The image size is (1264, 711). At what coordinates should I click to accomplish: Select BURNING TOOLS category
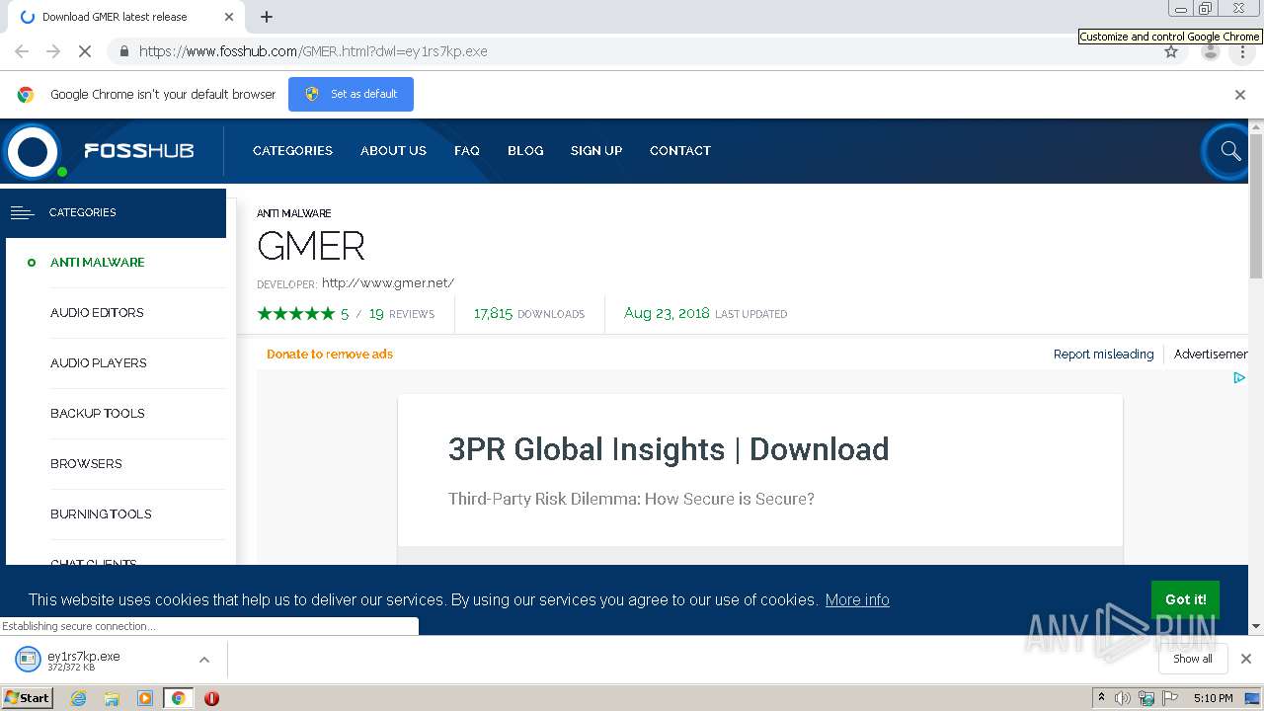pyautogui.click(x=101, y=514)
